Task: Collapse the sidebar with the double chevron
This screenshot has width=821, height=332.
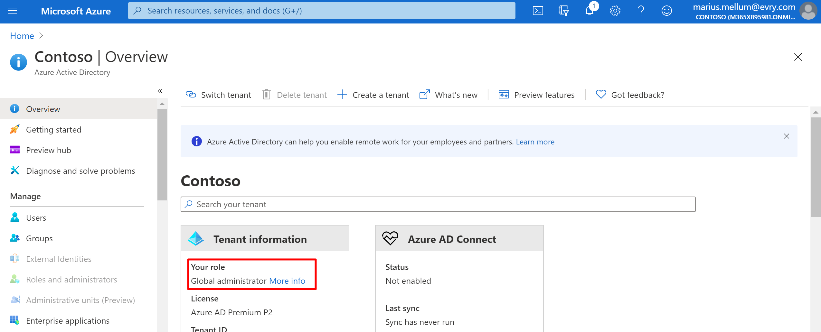Action: click(160, 91)
